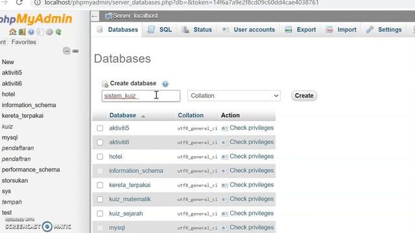
Task: Open SQL tab
Action: (160, 30)
